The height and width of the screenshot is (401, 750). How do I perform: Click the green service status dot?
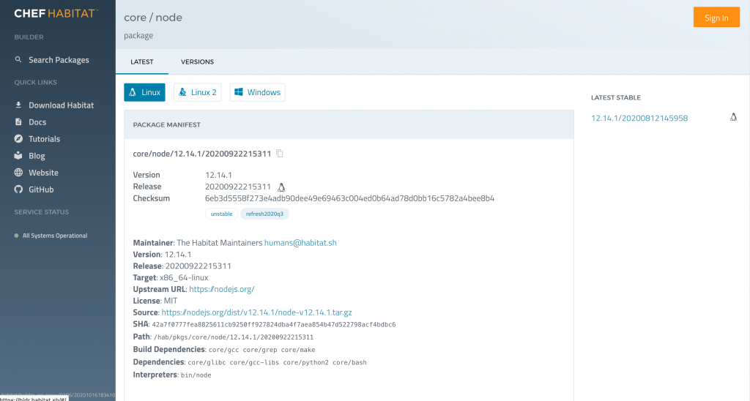coord(16,236)
